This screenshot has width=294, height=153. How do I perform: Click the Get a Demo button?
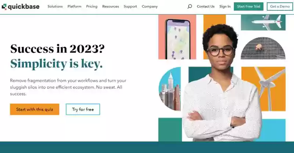click(x=280, y=6)
